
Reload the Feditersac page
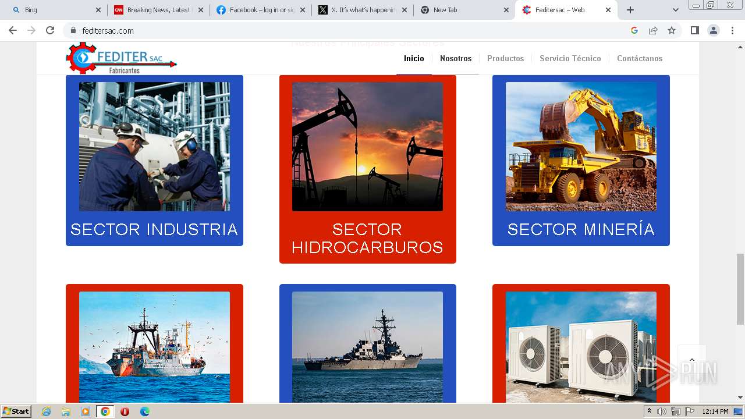50,30
